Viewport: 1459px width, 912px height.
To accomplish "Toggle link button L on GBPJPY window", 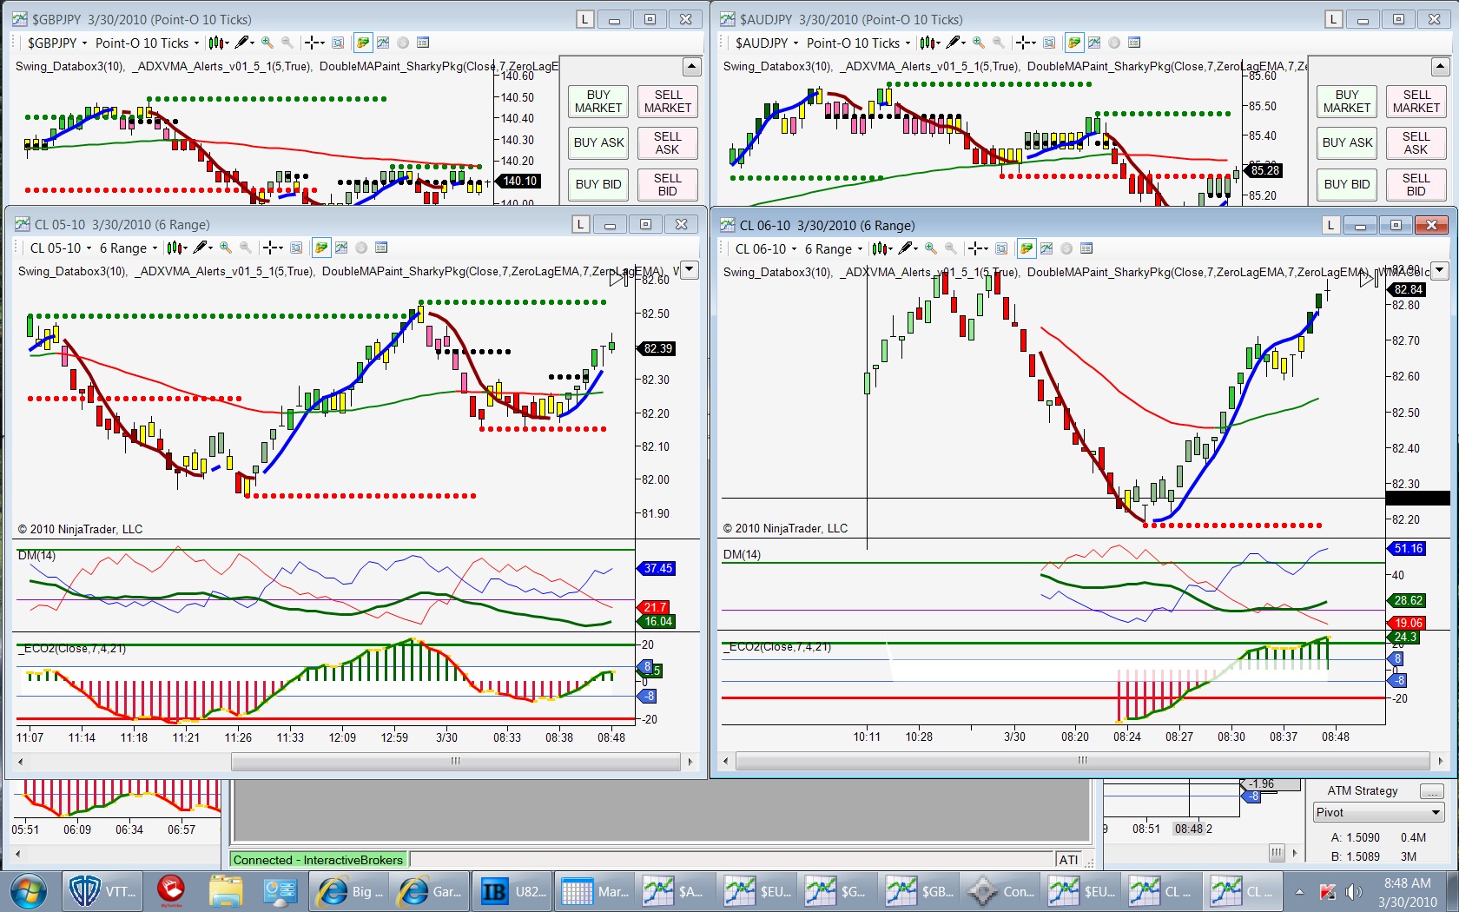I will click(585, 19).
